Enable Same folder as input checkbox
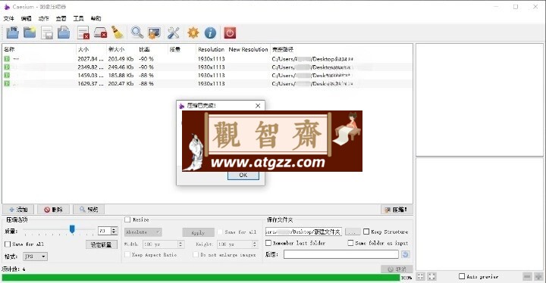Screen dimensions: 546x283 click(350, 243)
